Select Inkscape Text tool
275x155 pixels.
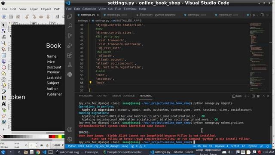pos(3,104)
